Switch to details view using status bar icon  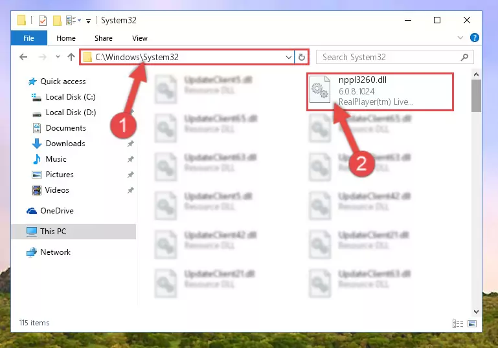(x=458, y=324)
